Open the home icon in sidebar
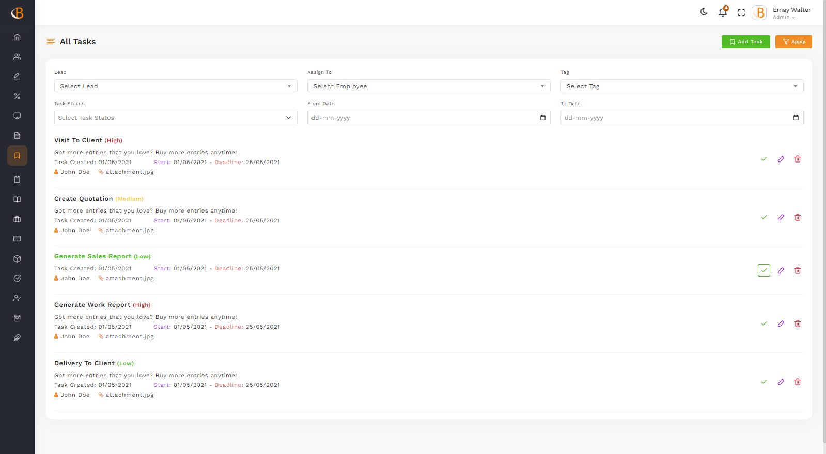Image resolution: width=826 pixels, height=454 pixels. (17, 37)
